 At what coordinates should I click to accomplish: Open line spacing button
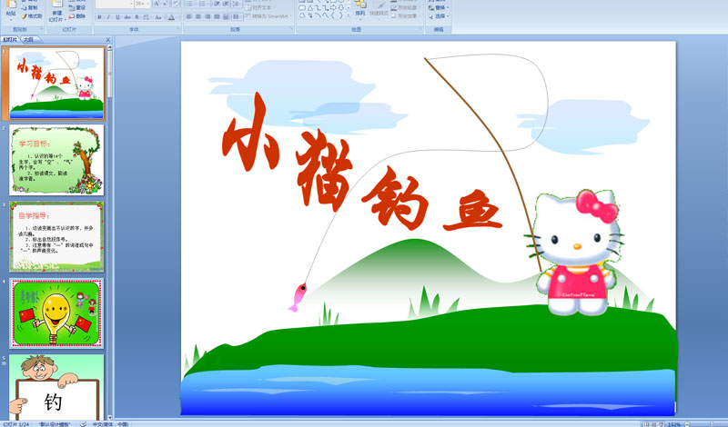click(237, 4)
